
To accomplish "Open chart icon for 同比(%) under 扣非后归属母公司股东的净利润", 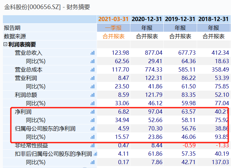I will (x=93, y=162).
